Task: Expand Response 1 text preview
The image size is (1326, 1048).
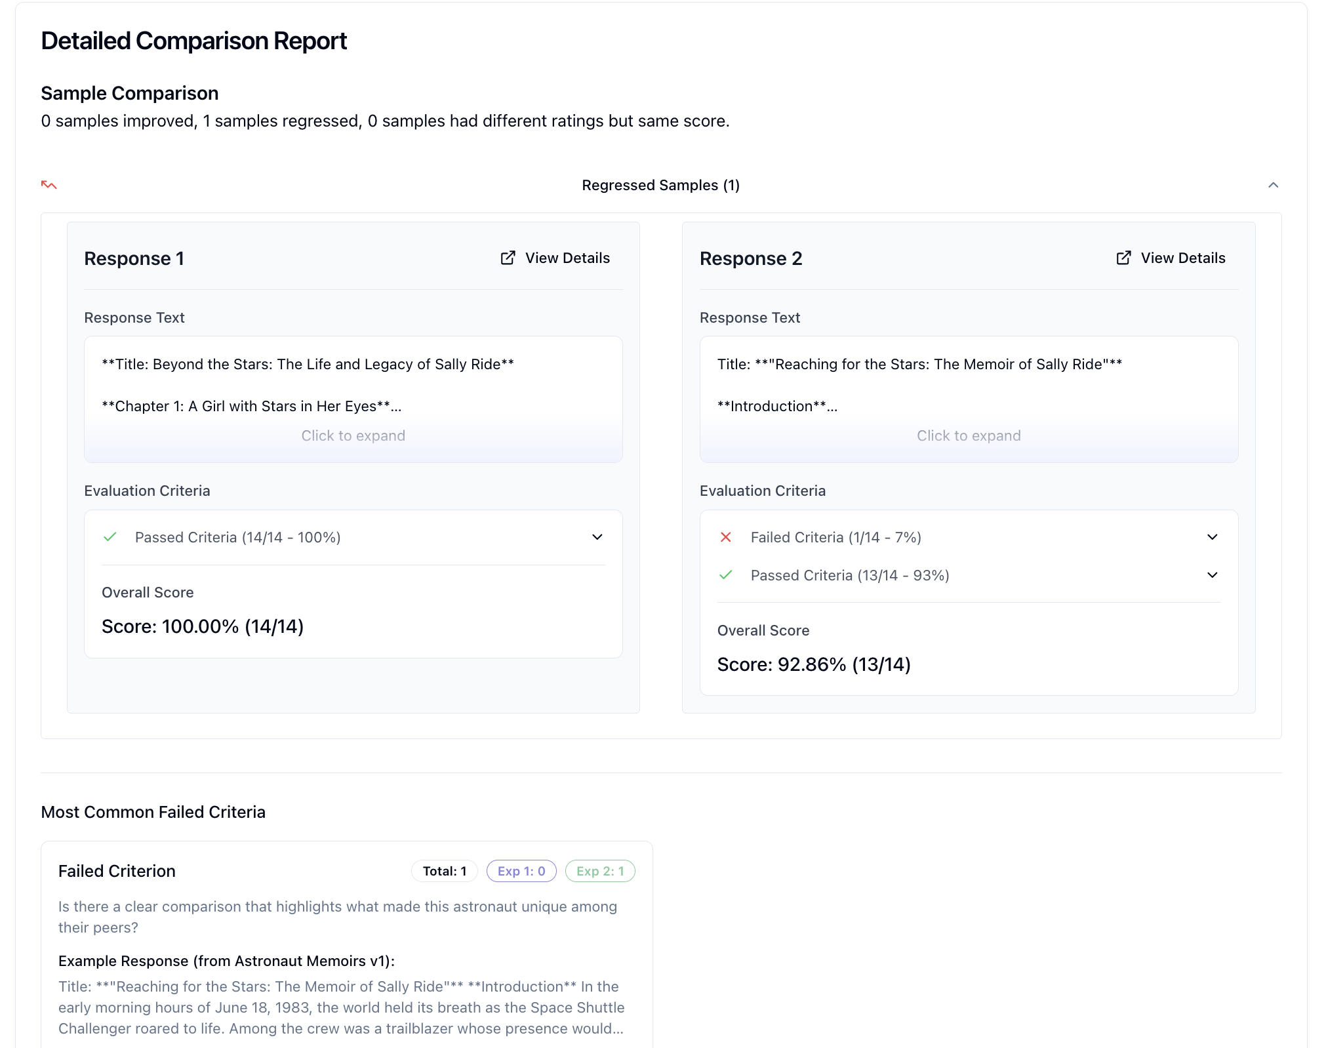Action: click(x=353, y=435)
